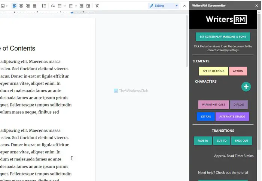Justify the paragraph text
The height and width of the screenshot is (181, 262).
tap(34, 6)
